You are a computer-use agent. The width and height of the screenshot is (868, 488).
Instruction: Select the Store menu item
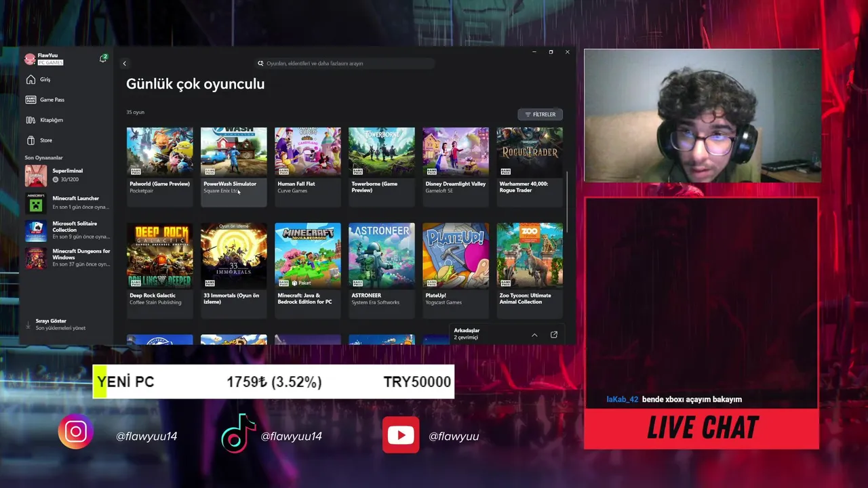[x=46, y=140]
